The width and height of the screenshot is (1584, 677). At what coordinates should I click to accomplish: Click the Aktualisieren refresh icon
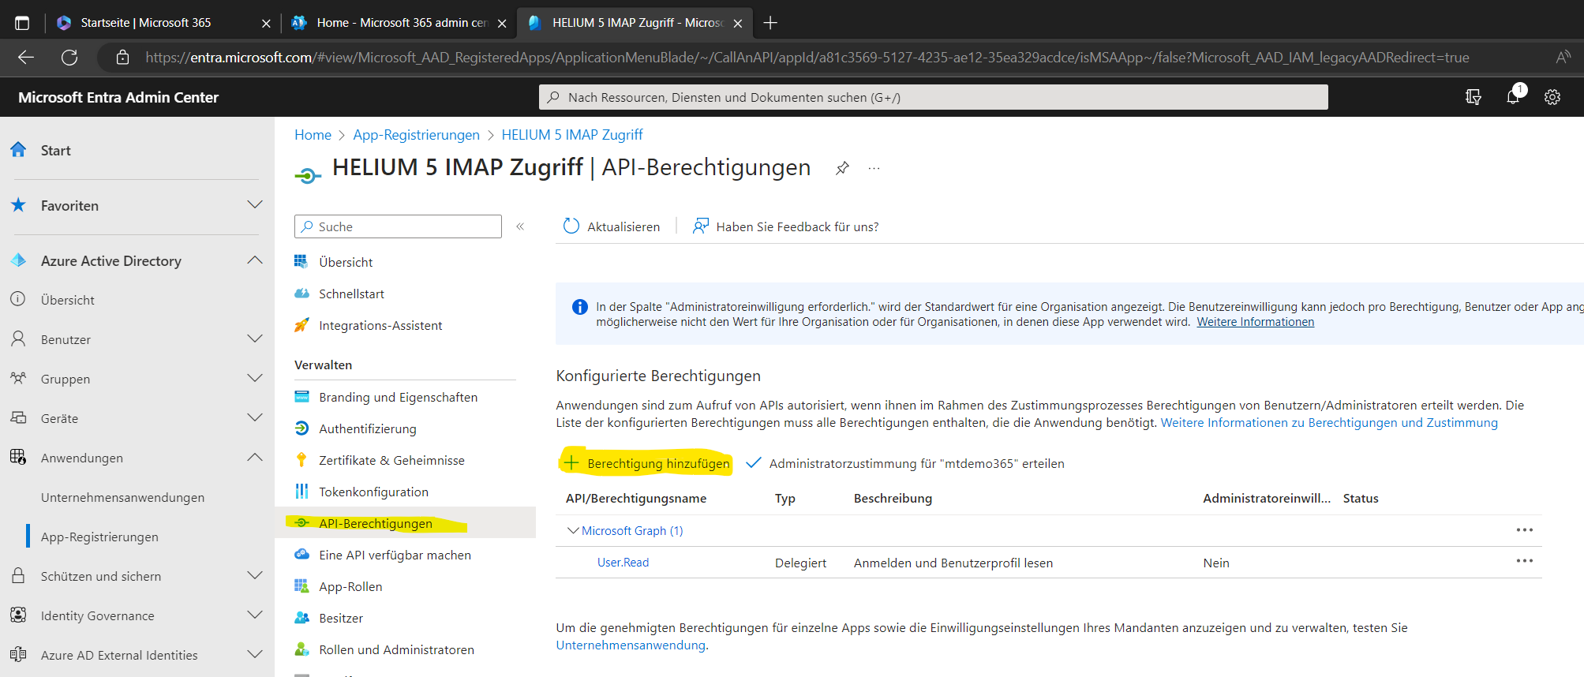click(x=571, y=226)
